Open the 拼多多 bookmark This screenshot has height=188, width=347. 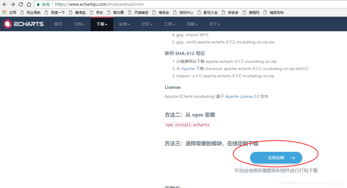[230, 13]
